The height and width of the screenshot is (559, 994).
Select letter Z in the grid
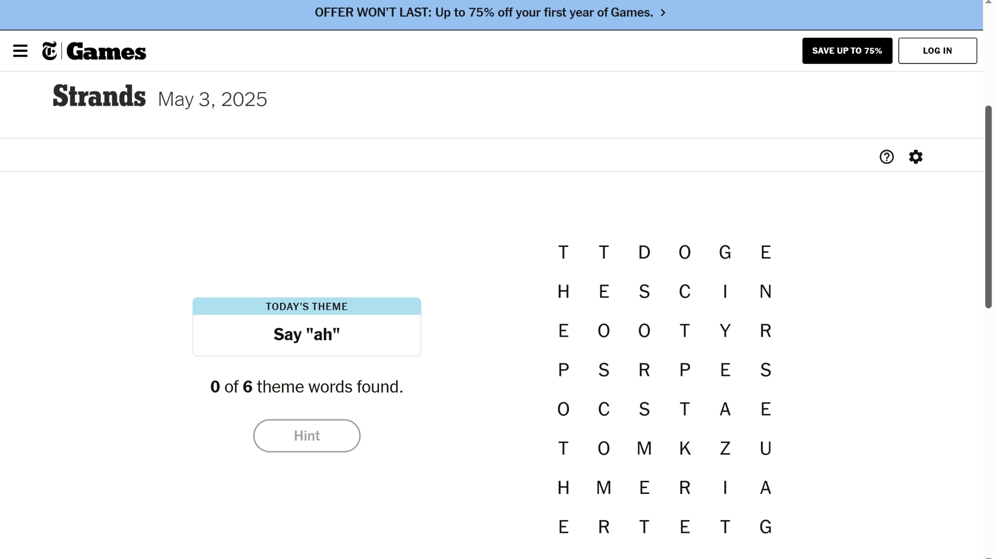tap(725, 448)
